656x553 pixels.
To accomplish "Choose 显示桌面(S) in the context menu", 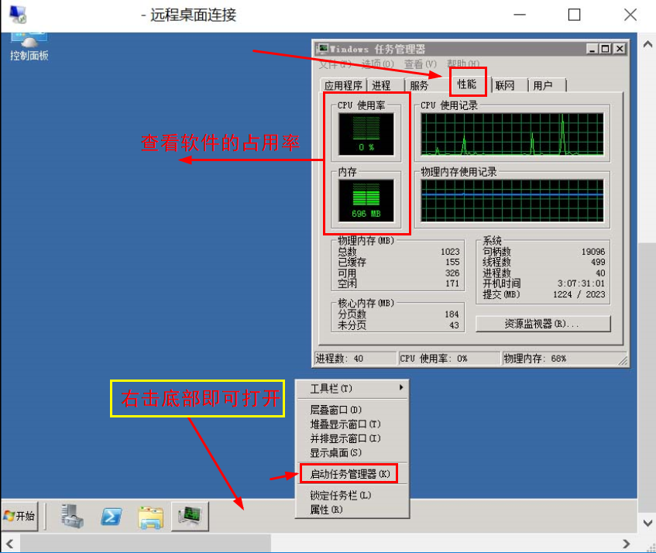I will click(x=335, y=452).
